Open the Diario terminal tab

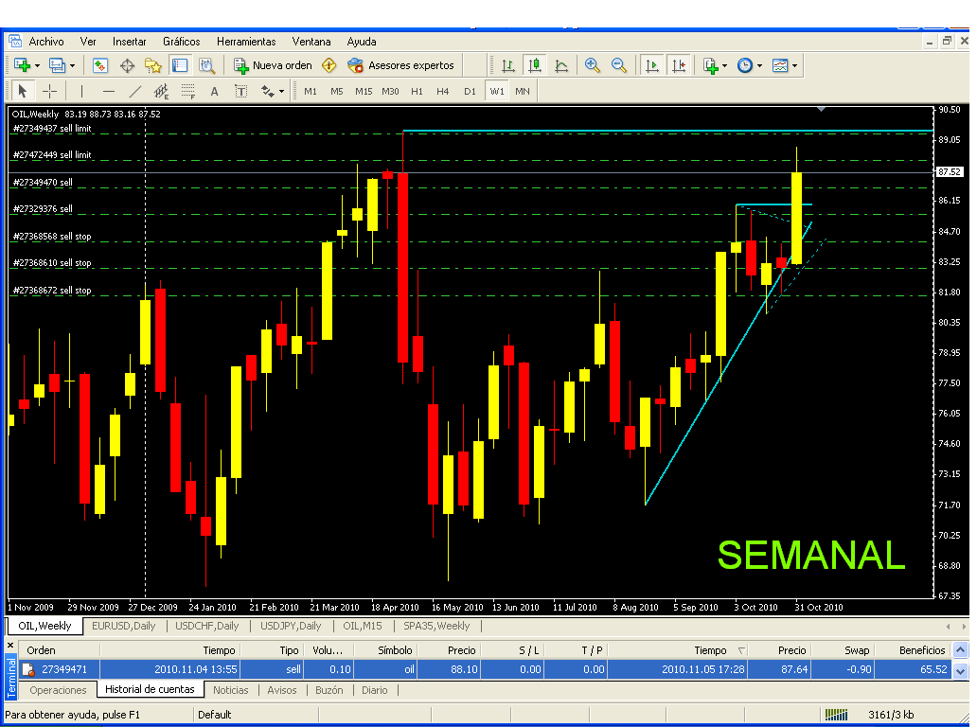375,690
